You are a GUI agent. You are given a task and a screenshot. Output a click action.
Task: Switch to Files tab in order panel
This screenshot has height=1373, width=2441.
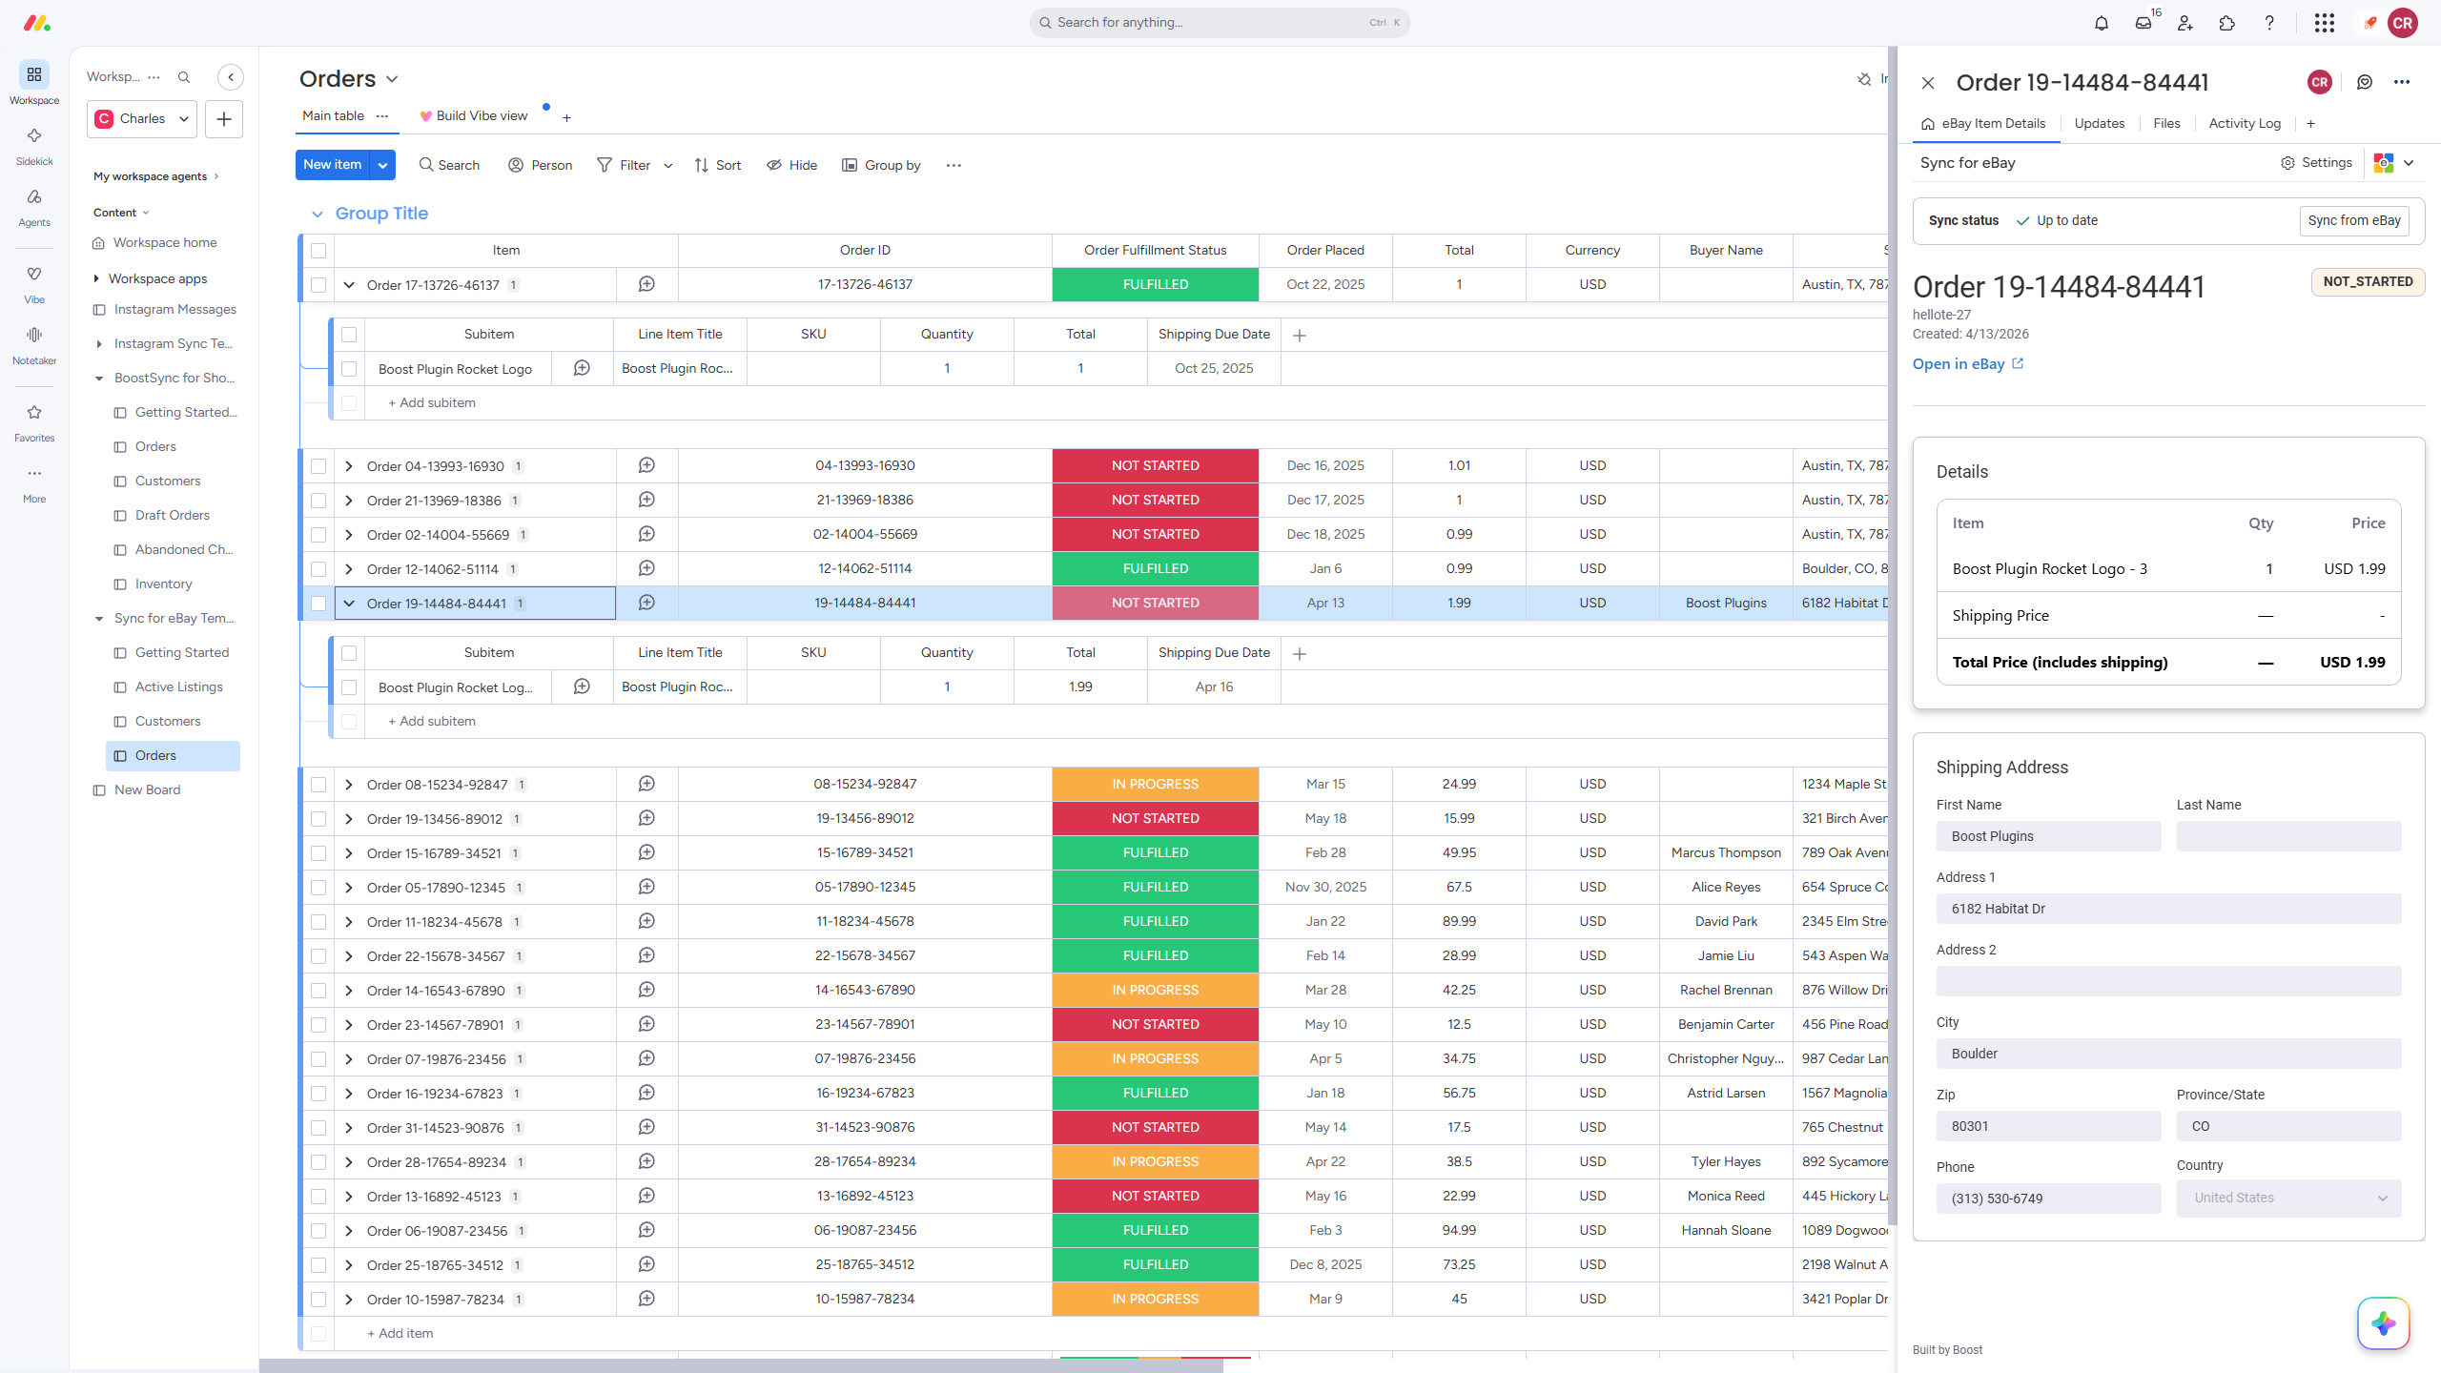[x=2166, y=123]
